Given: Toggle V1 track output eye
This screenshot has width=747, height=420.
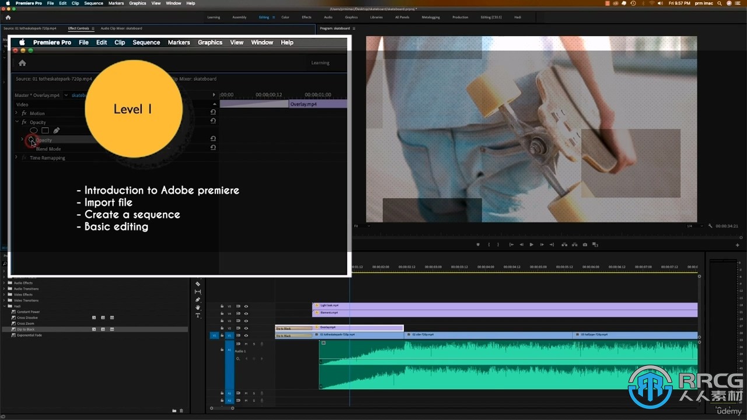Looking at the screenshot, I should pyautogui.click(x=246, y=335).
